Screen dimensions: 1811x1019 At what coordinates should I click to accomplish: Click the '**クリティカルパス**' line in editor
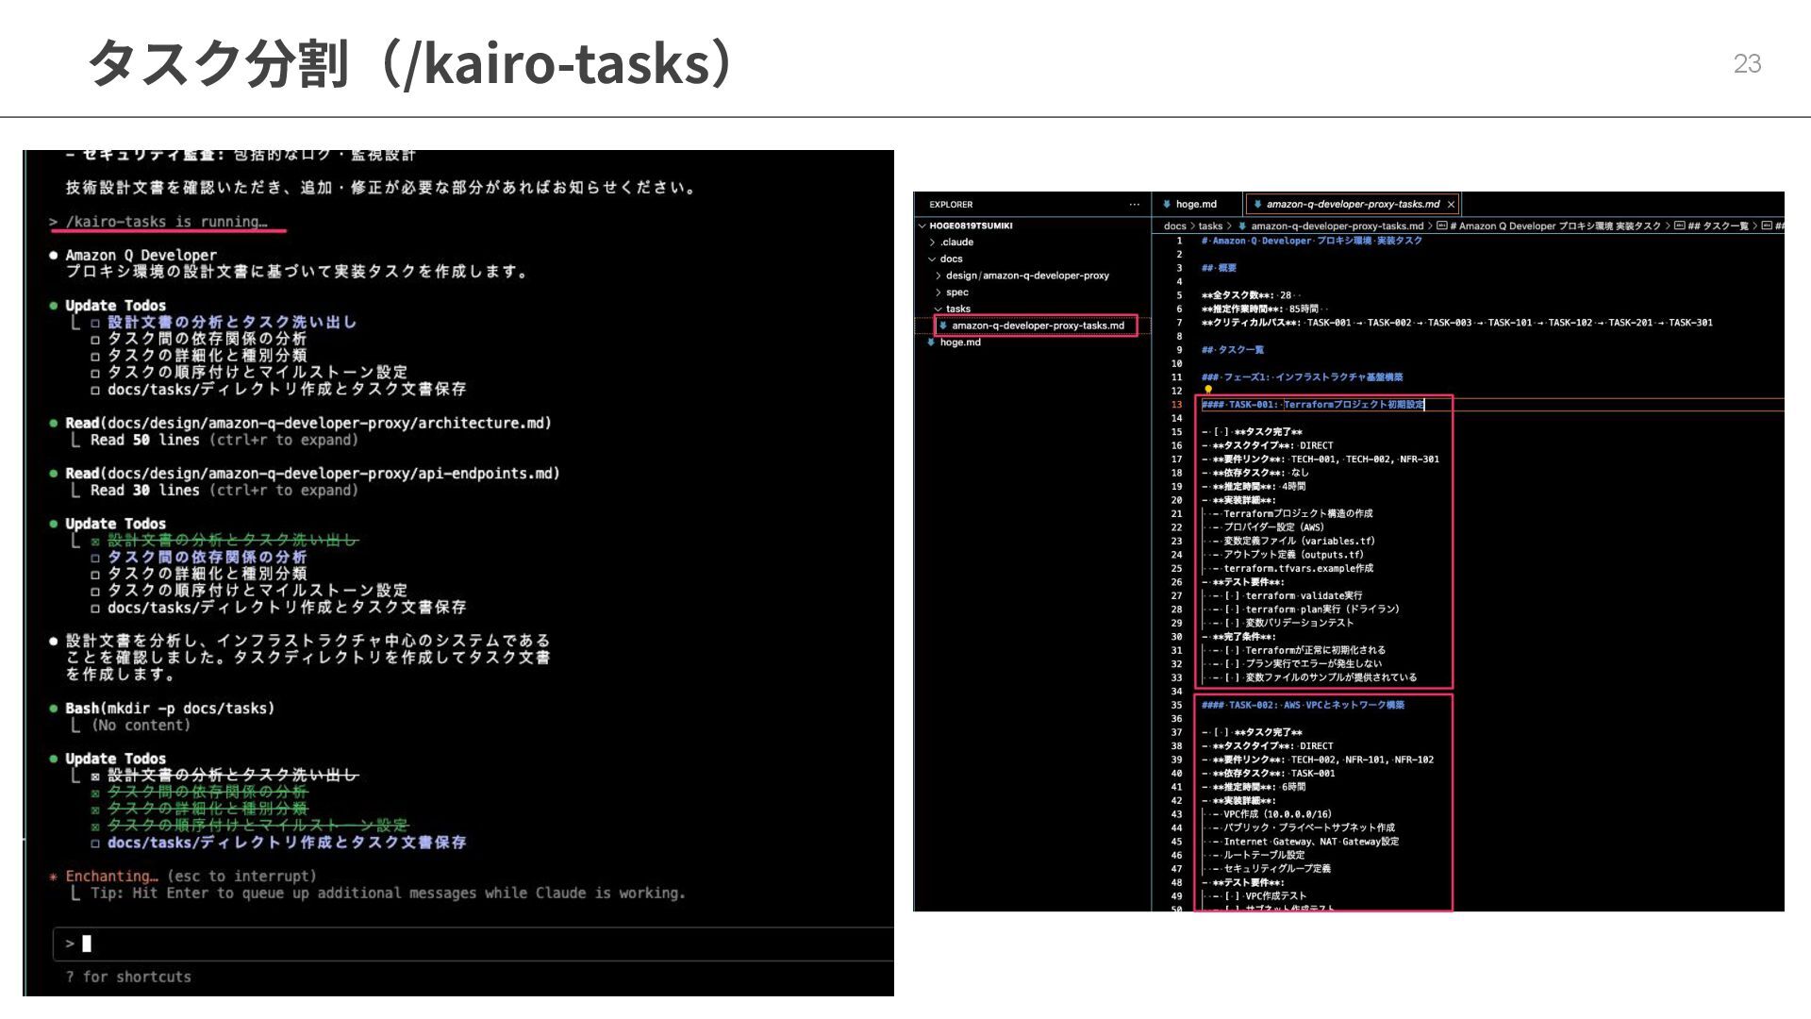[x=1457, y=323]
